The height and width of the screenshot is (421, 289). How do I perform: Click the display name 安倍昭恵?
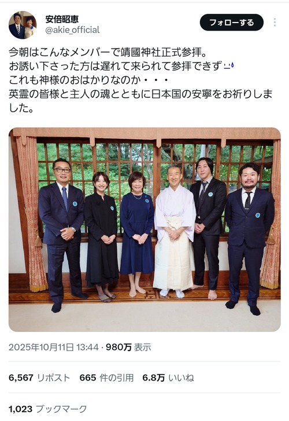pyautogui.click(x=62, y=19)
